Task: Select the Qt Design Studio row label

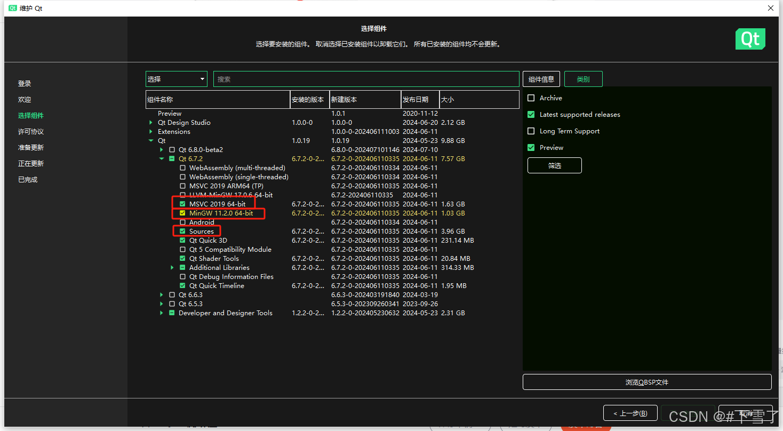Action: pos(184,123)
